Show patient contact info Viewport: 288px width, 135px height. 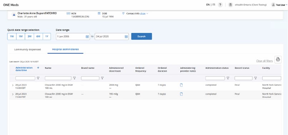click(144, 14)
